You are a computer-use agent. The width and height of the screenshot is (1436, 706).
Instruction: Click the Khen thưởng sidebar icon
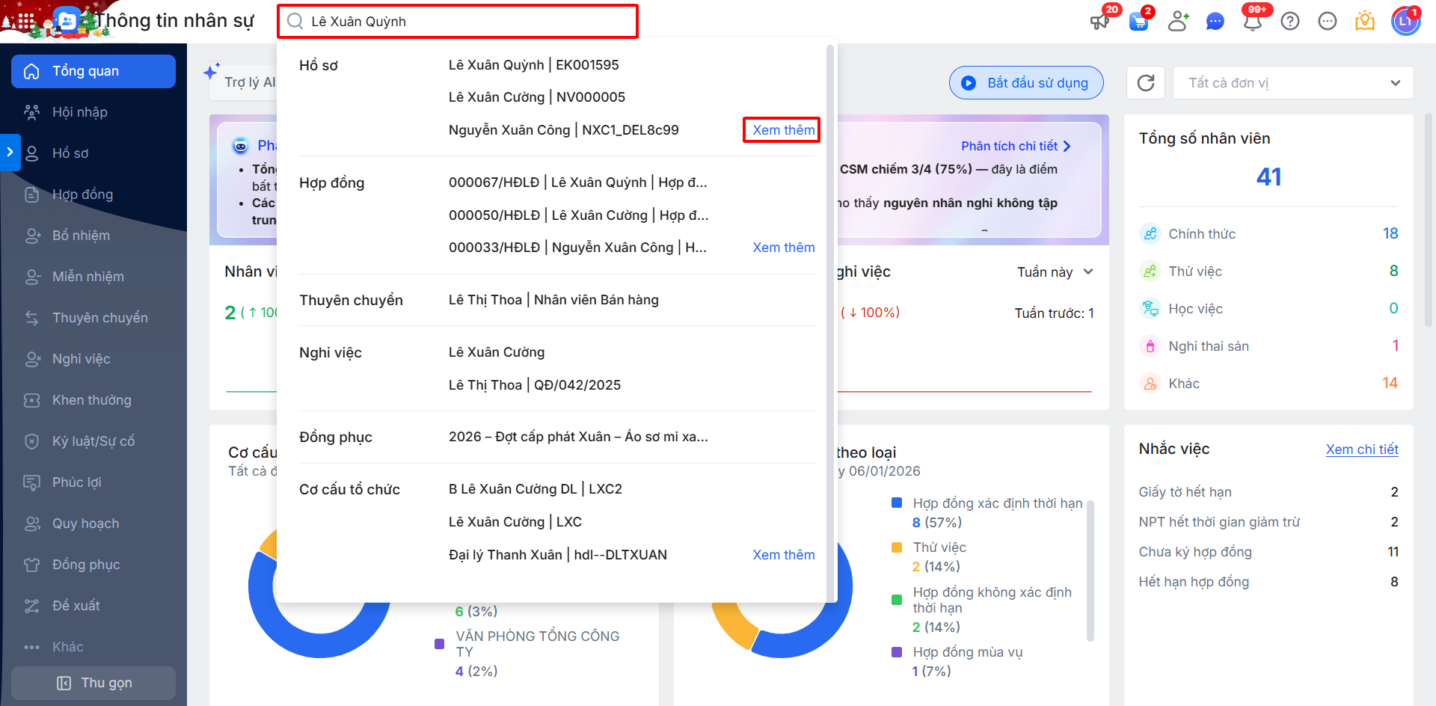tap(32, 400)
